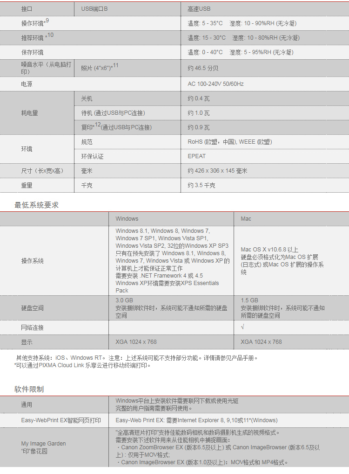Click the '通用' row label
The height and width of the screenshot is (474, 349).
(x=27, y=405)
